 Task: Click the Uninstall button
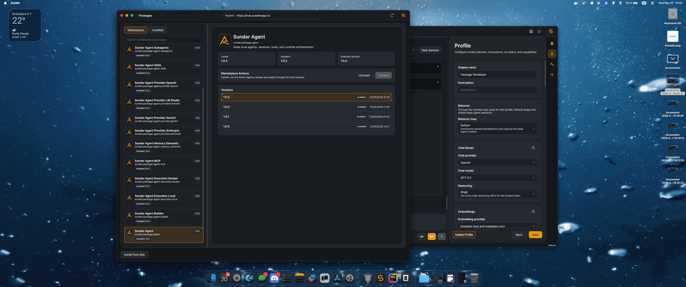click(x=364, y=75)
